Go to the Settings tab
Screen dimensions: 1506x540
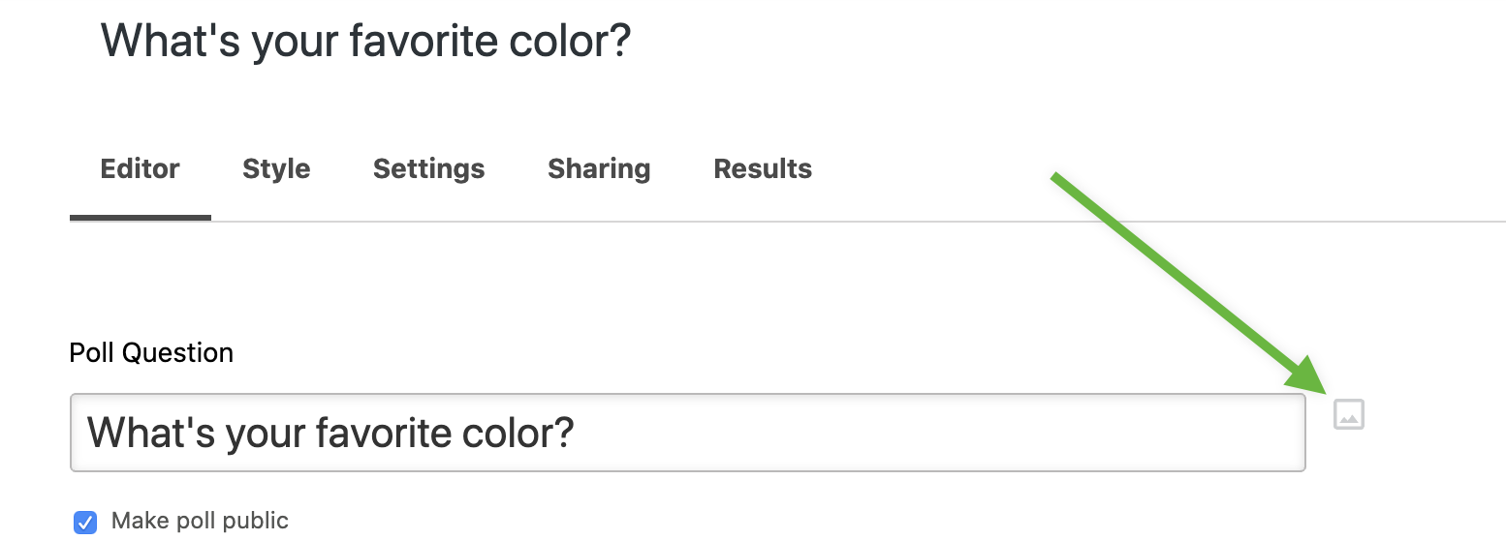click(428, 169)
